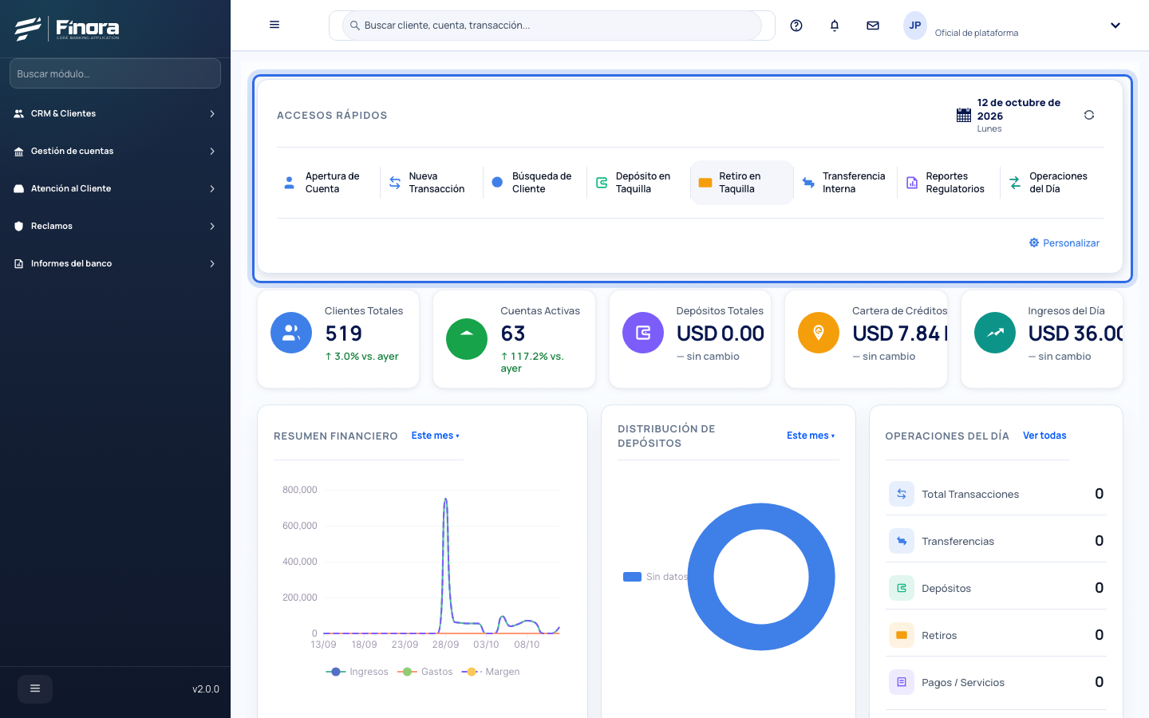Viewport: 1149px width, 718px height.
Task: Open Este mes dropdown in Distribución de Depósitos
Action: click(811, 436)
